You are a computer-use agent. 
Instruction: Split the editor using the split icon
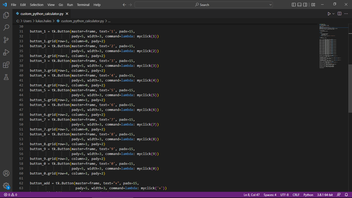(339, 14)
